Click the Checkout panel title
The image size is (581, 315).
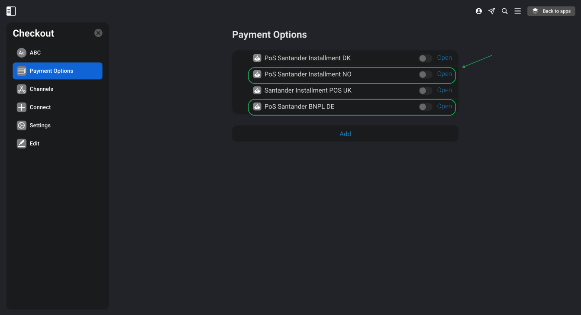(33, 33)
